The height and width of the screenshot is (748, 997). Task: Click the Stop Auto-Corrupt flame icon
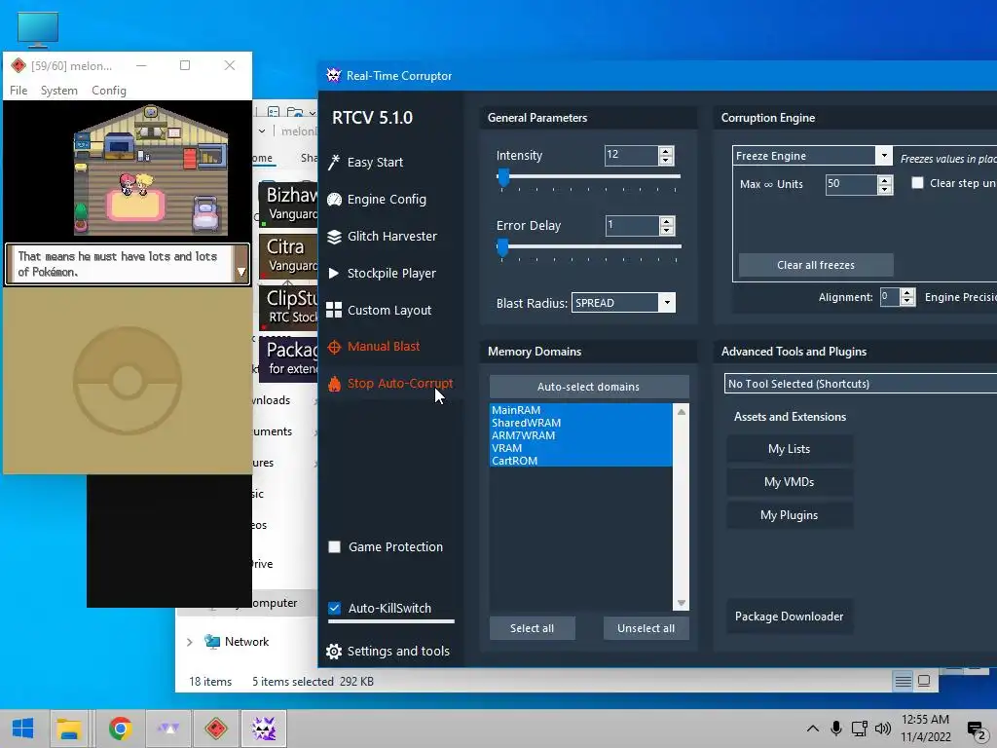[x=334, y=384]
